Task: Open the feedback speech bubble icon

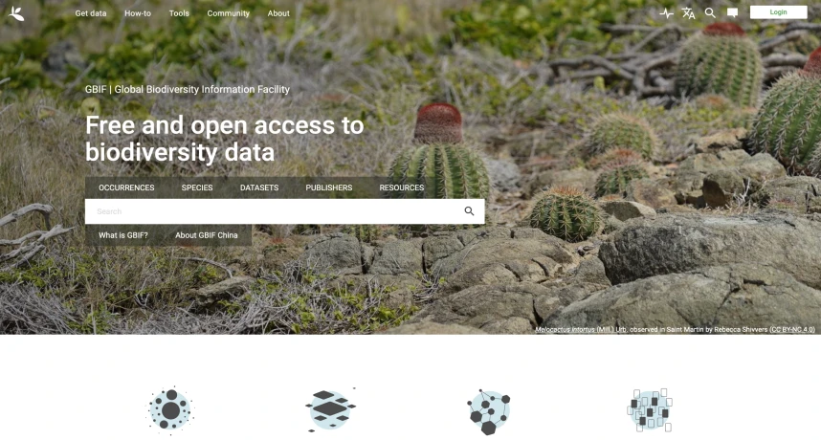Action: pos(732,13)
